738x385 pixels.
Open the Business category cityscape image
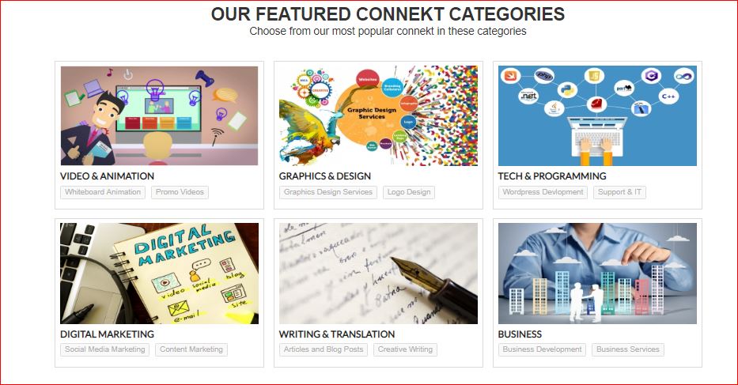597,274
